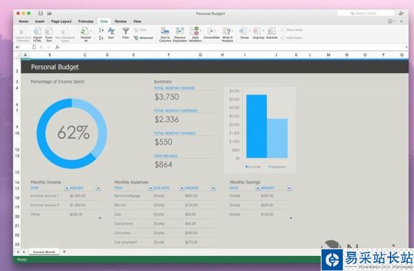Viewport: 414px width, 271px height.
Task: Expand the formula bar arrow
Action: click(x=406, y=47)
